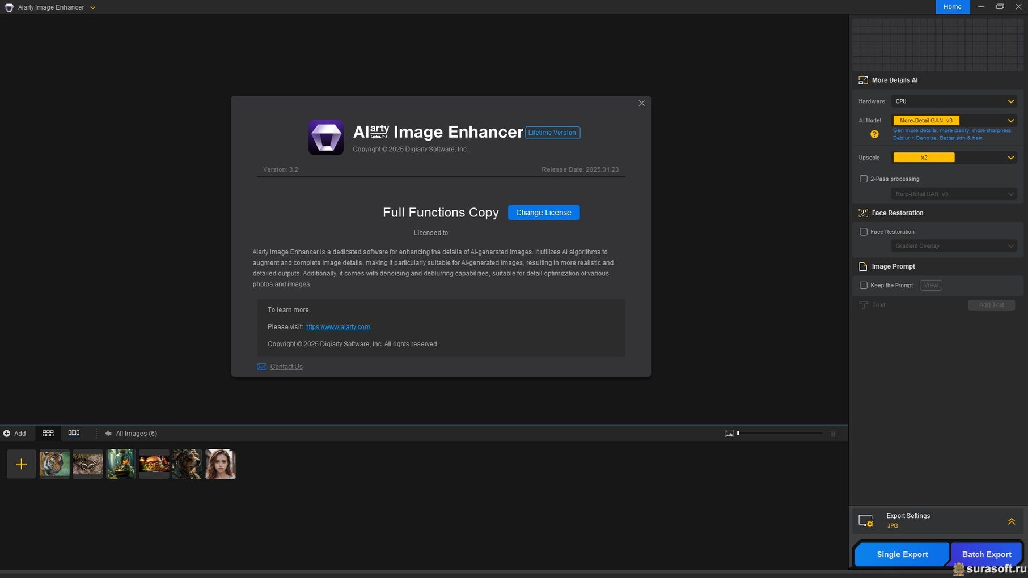
Task: Click the delete trash icon
Action: click(834, 433)
